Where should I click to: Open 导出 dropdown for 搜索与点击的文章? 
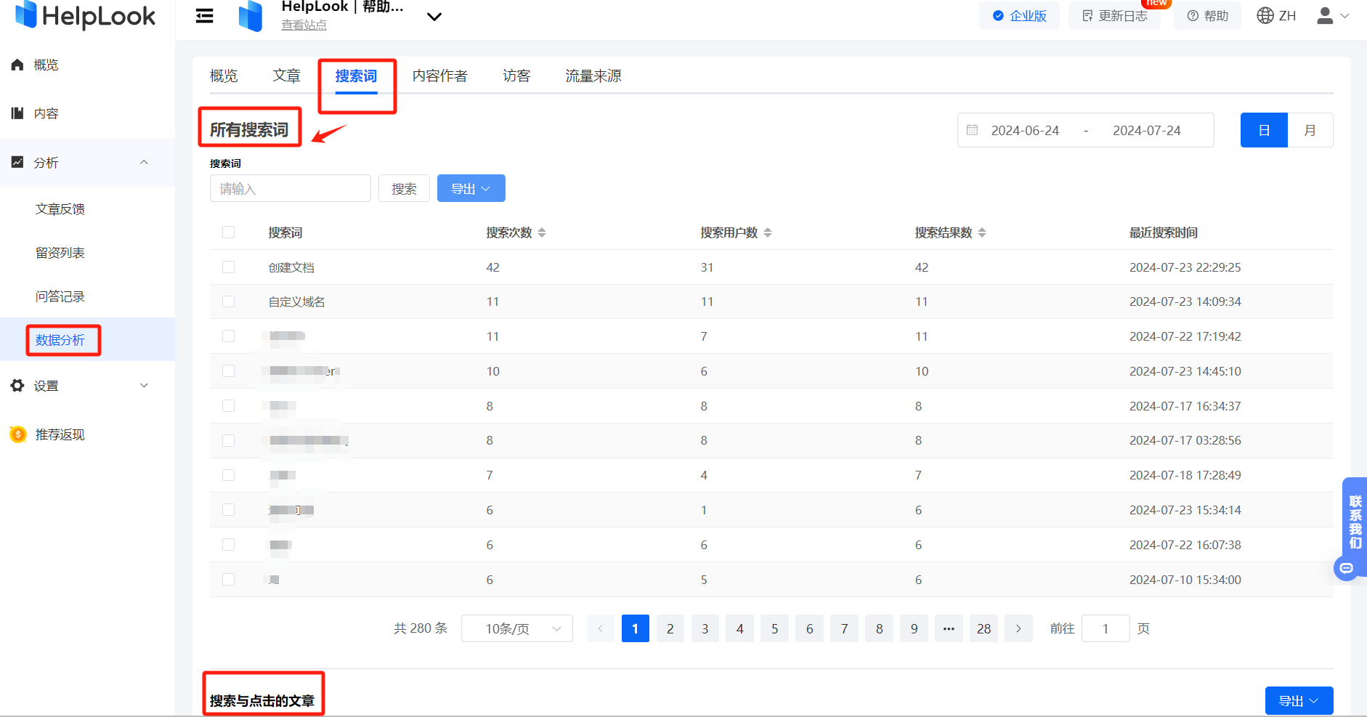pos(1299,701)
